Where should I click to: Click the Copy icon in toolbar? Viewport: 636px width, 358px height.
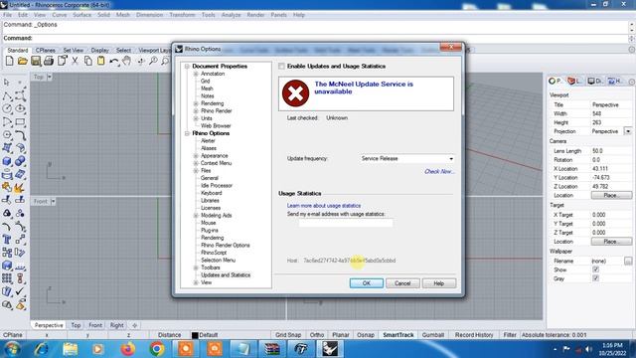pyautogui.click(x=88, y=62)
